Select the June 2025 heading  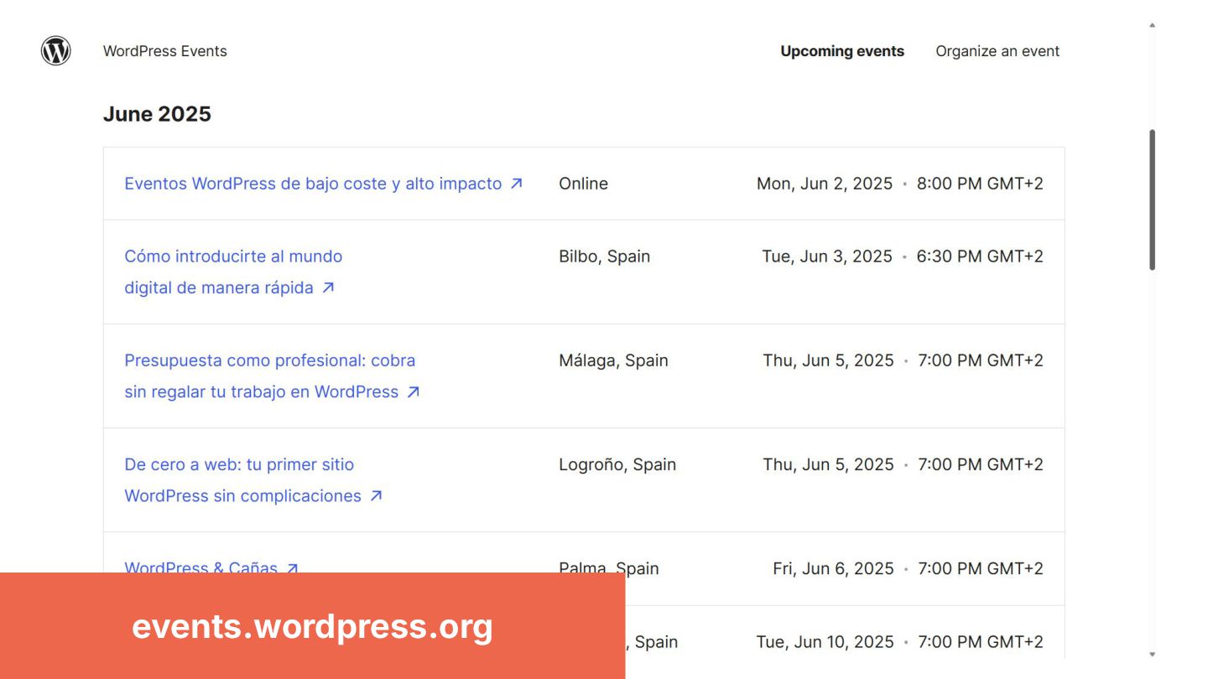157,114
